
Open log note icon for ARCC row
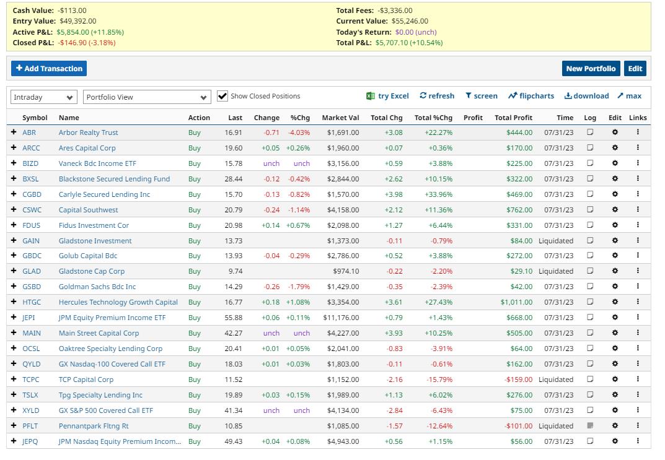[x=590, y=147]
